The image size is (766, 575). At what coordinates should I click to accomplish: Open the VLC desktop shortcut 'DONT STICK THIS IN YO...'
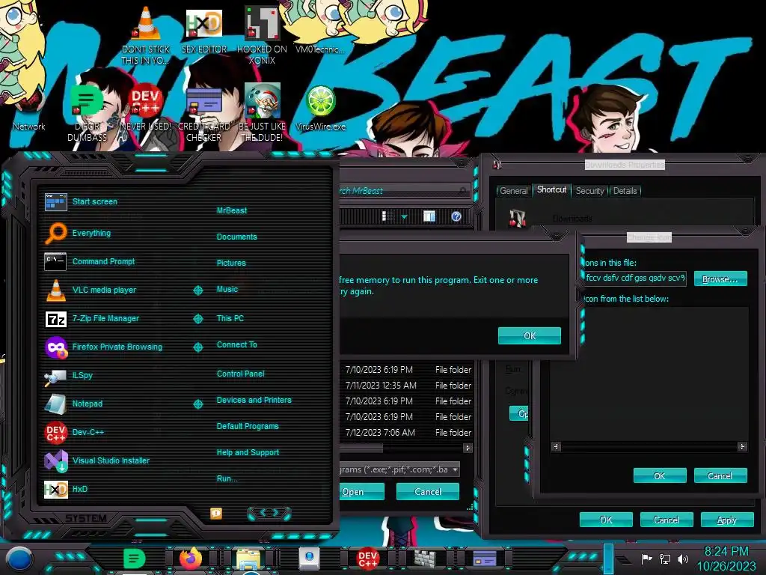(146, 37)
